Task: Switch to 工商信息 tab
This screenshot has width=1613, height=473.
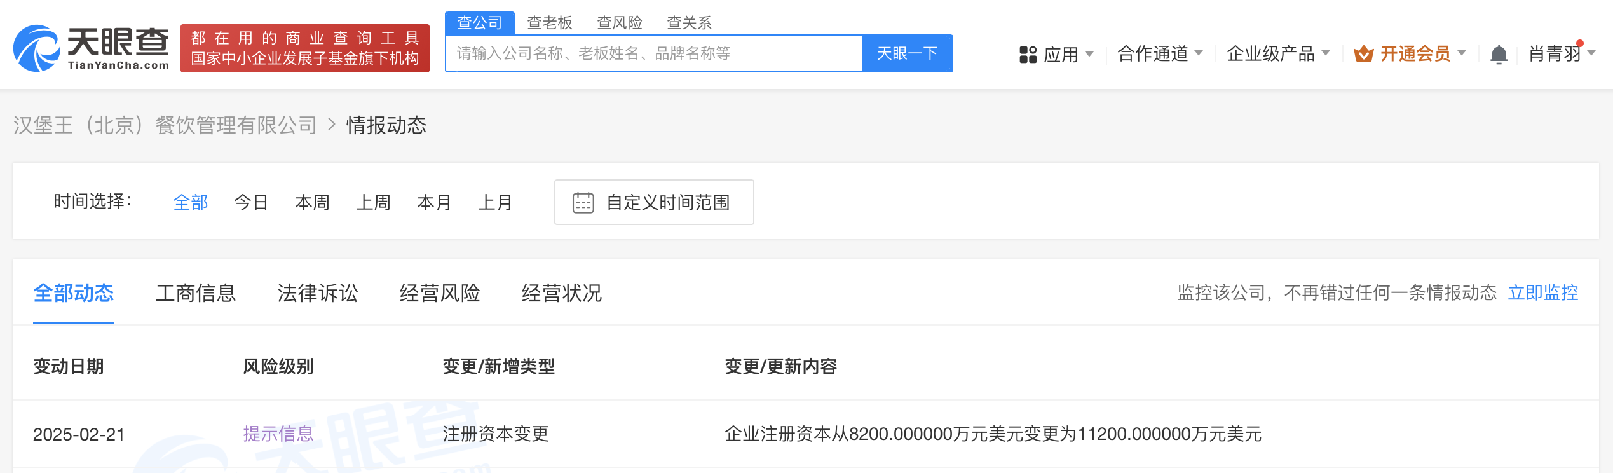Action: pos(196,293)
